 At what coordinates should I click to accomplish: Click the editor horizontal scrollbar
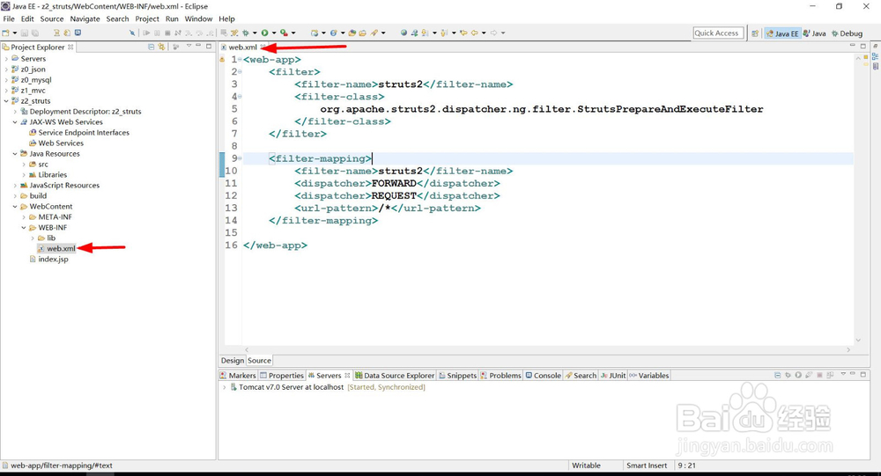point(547,349)
